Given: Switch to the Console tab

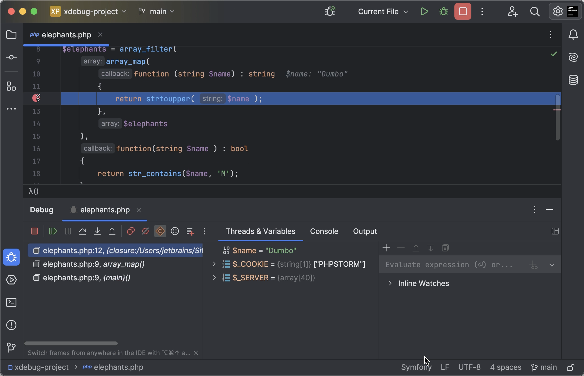Looking at the screenshot, I should pyautogui.click(x=324, y=231).
